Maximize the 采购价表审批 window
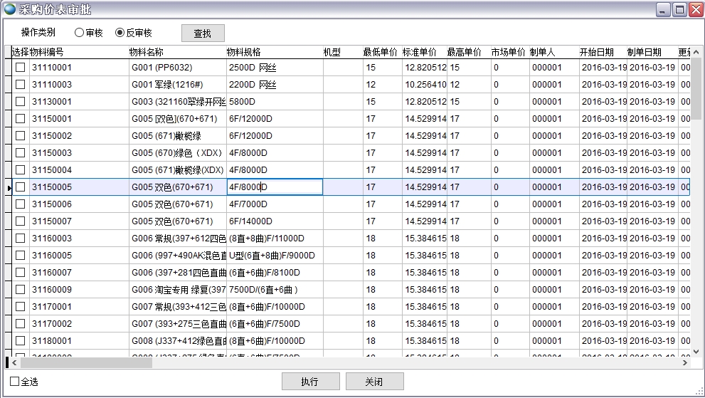 coord(679,9)
